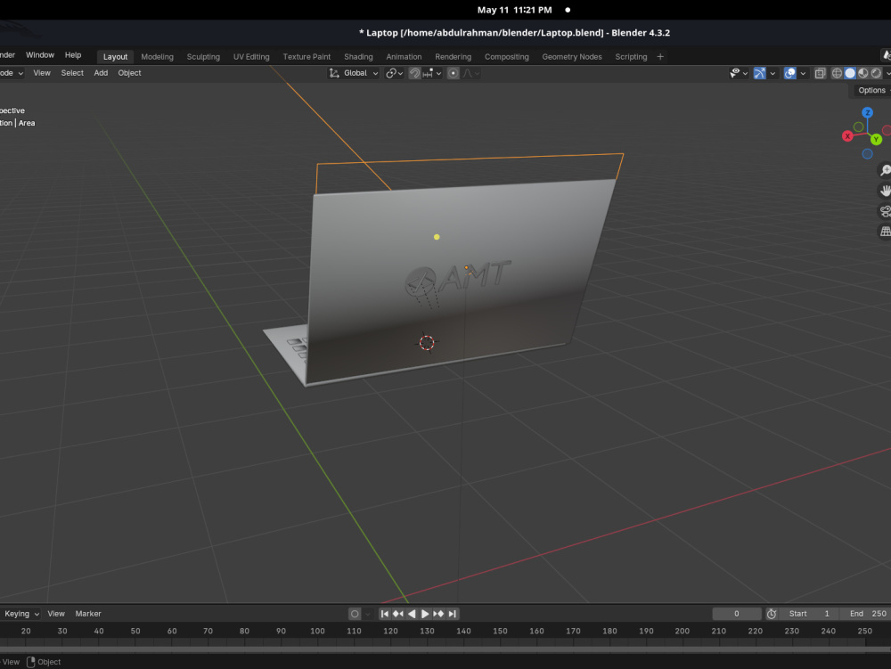Switch to the Sculpting workspace tab
The height and width of the screenshot is (669, 891).
(203, 57)
